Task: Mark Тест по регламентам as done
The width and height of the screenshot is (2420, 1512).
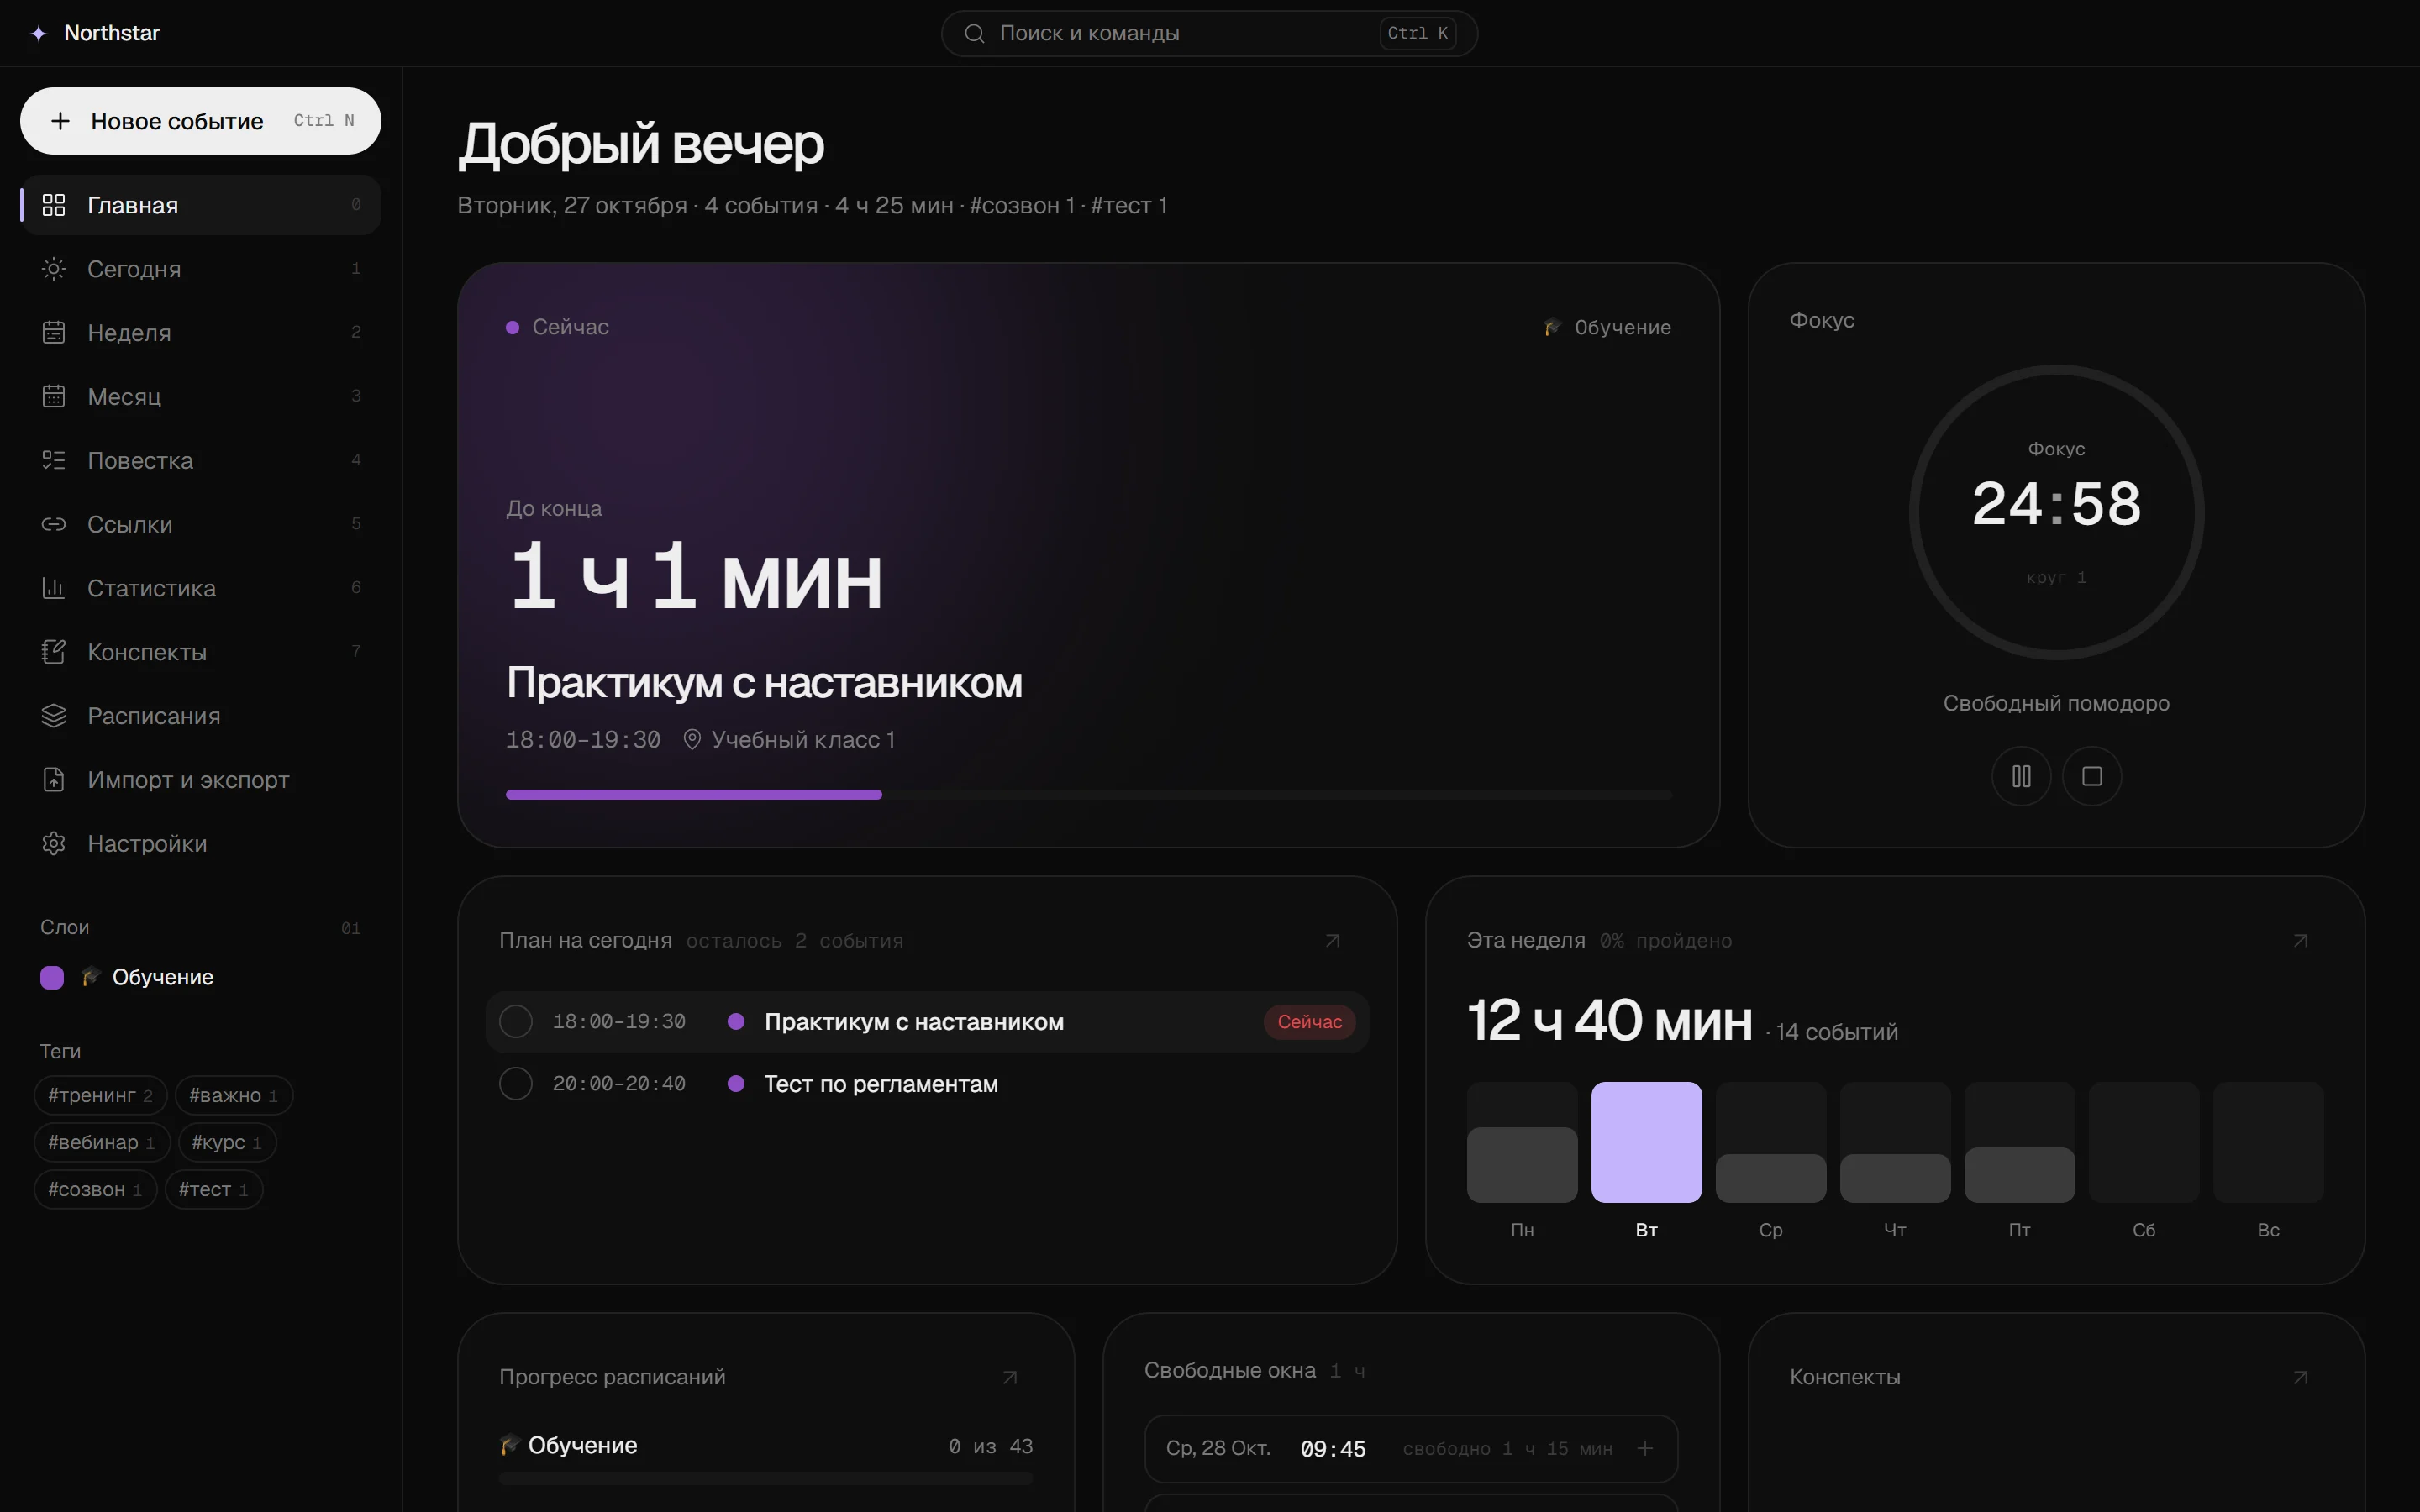Action: click(516, 1084)
